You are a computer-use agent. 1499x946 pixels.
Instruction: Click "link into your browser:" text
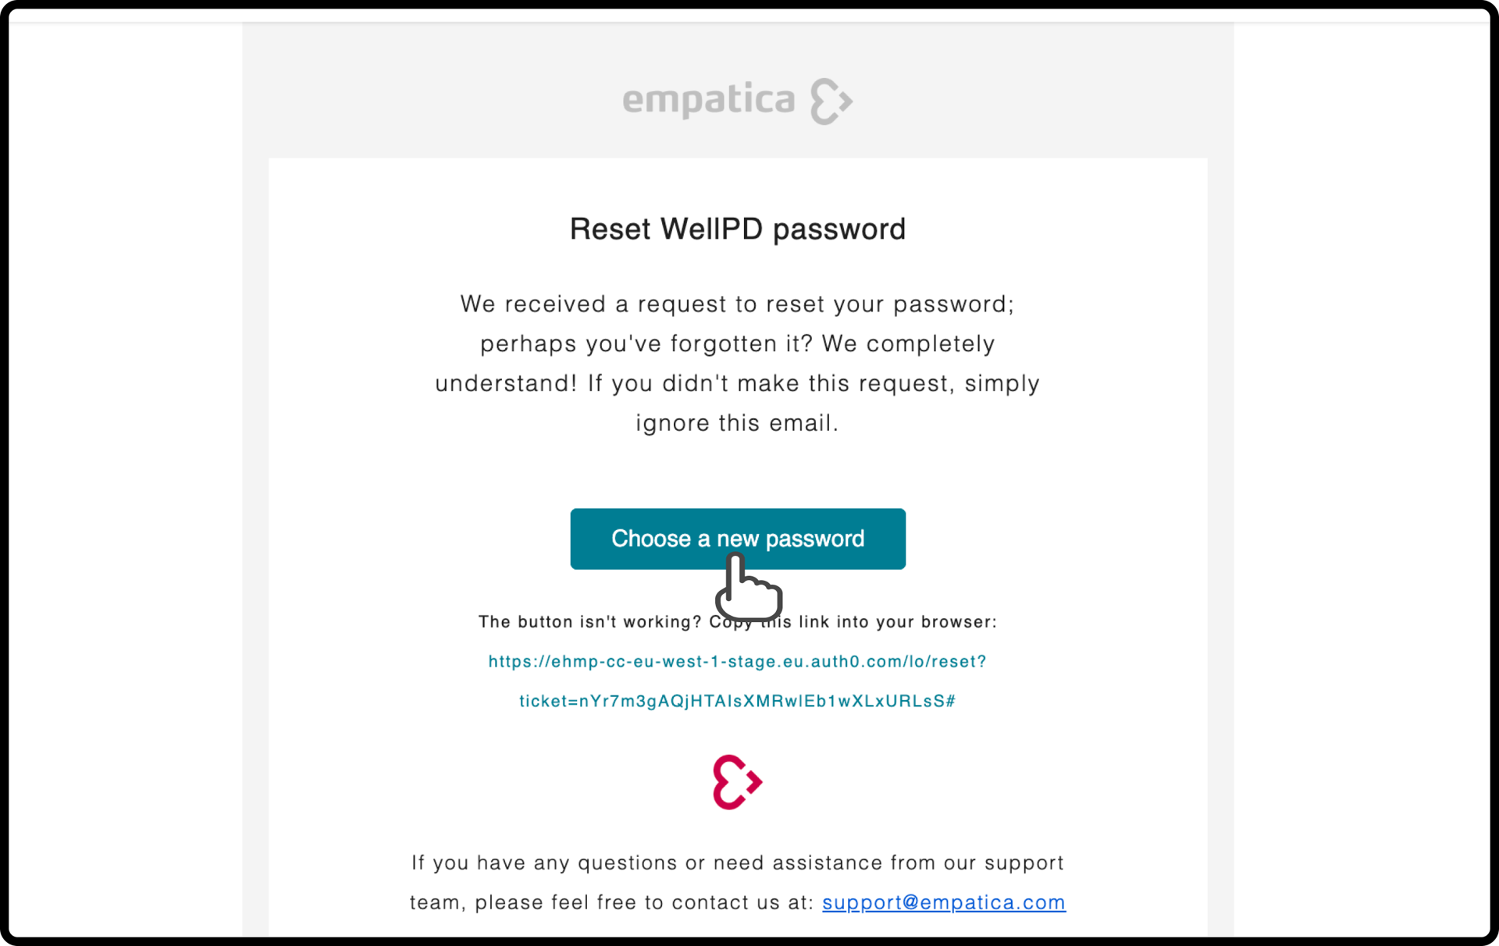[x=898, y=622]
